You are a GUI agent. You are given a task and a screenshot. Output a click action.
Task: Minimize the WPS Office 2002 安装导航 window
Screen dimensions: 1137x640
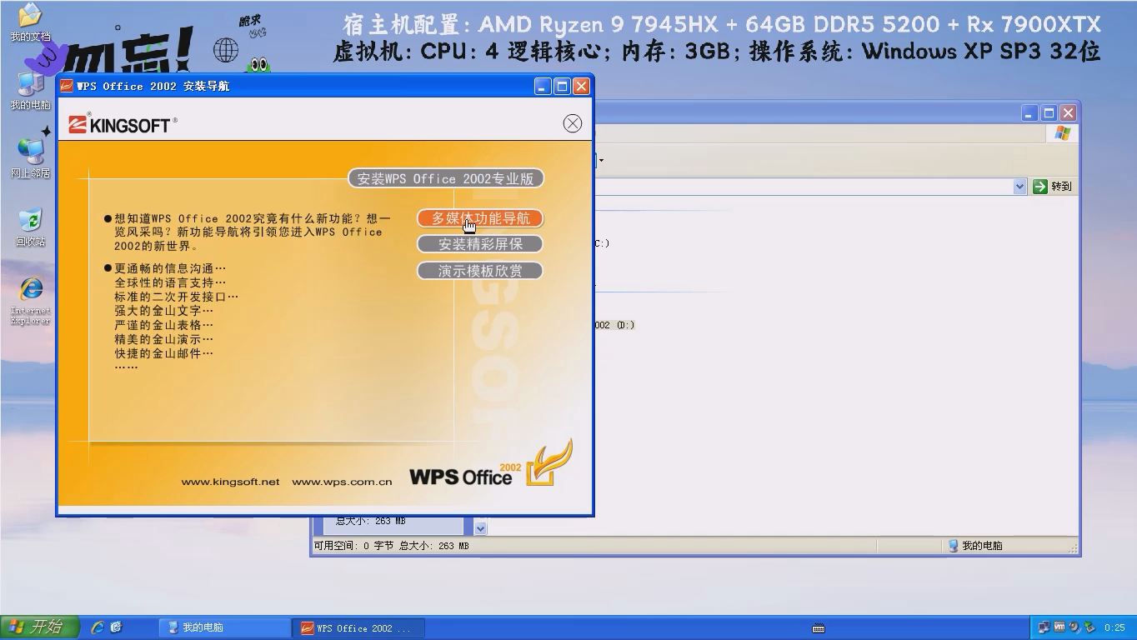[543, 86]
